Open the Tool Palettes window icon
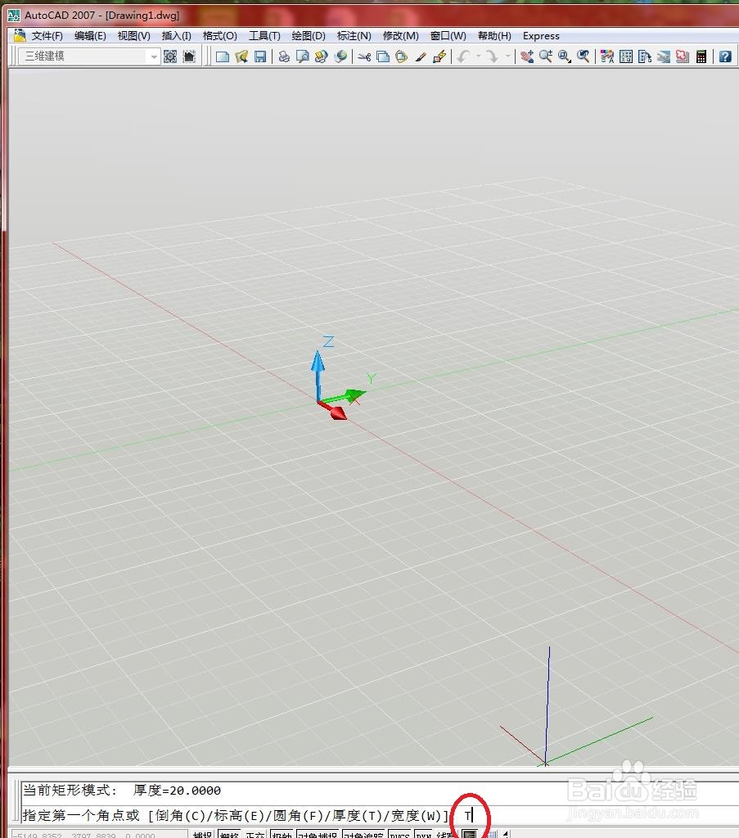Image resolution: width=739 pixels, height=838 pixels. (x=645, y=56)
